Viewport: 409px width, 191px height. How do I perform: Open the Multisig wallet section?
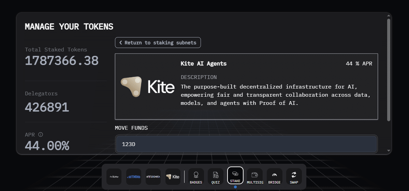click(x=255, y=177)
